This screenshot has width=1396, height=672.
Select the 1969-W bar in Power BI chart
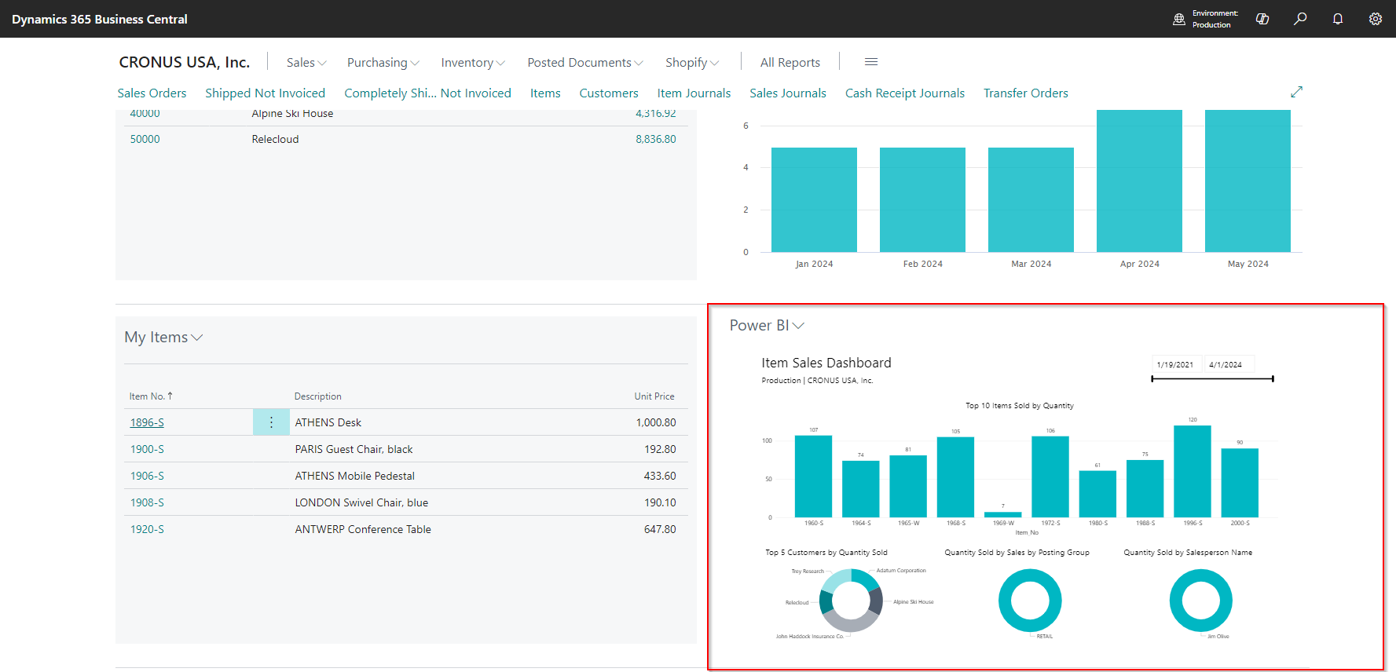1003,515
